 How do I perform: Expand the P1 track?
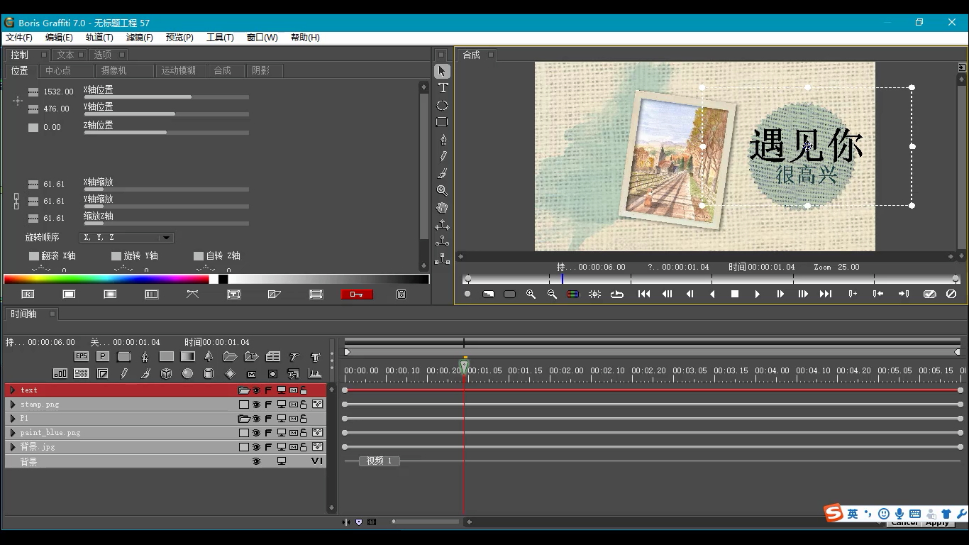coord(13,419)
